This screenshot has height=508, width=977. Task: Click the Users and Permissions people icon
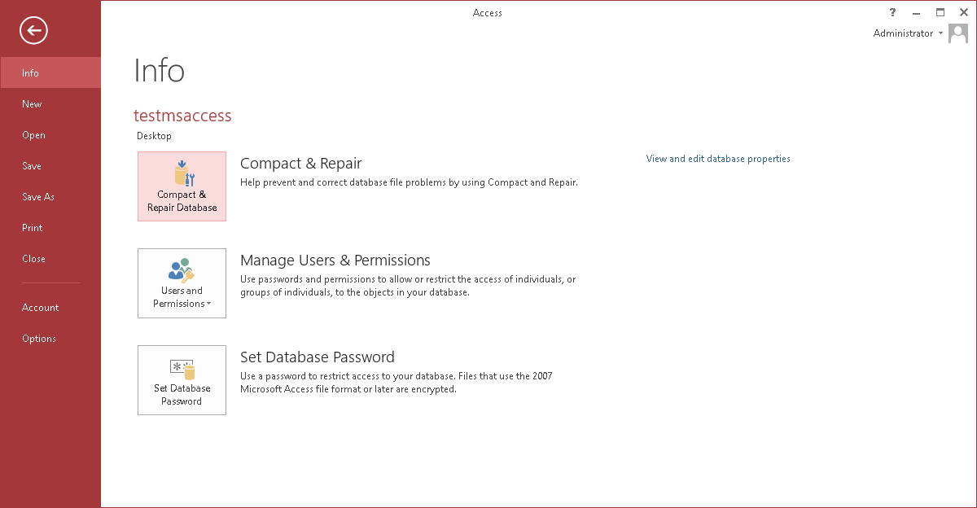(x=182, y=269)
